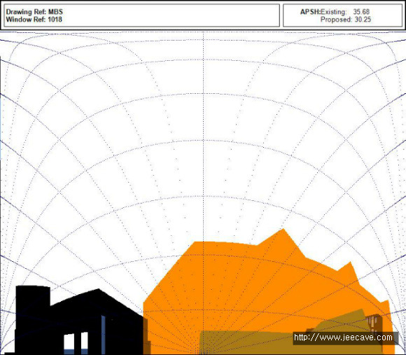Select the 'Window Ref: 1018' text
The image size is (406, 355).
point(34,20)
